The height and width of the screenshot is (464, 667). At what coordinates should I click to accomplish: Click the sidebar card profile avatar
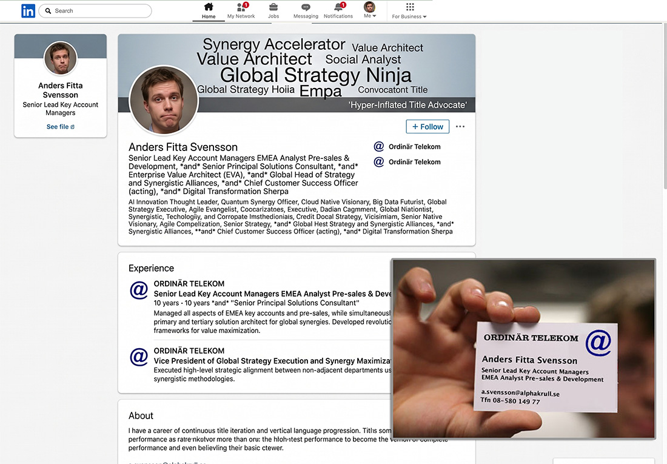[x=61, y=58]
